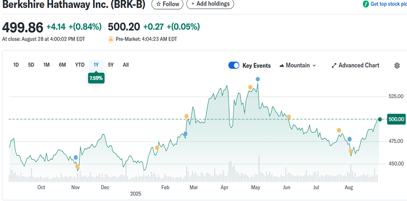
Task: Click orange event marker at June
Action: 289,117
